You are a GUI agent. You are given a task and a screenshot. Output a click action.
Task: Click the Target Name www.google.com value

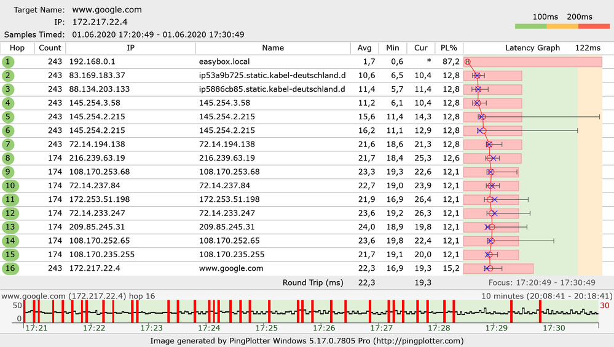(107, 10)
